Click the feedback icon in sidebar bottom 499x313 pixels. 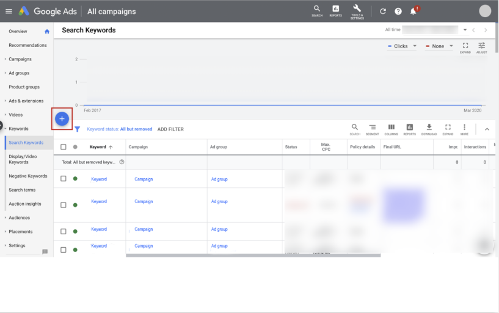tap(45, 251)
